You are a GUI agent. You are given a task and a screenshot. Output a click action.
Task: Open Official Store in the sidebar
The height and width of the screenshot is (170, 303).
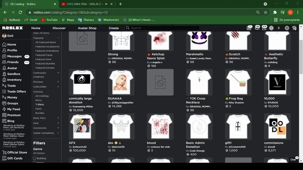point(15,153)
